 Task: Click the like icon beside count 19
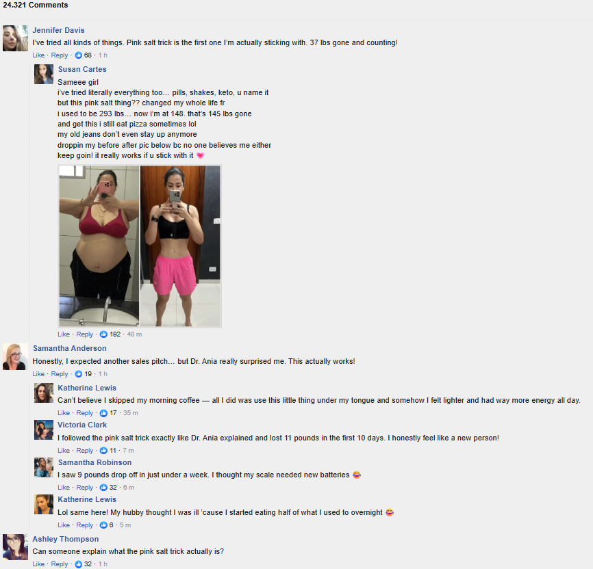click(x=78, y=374)
